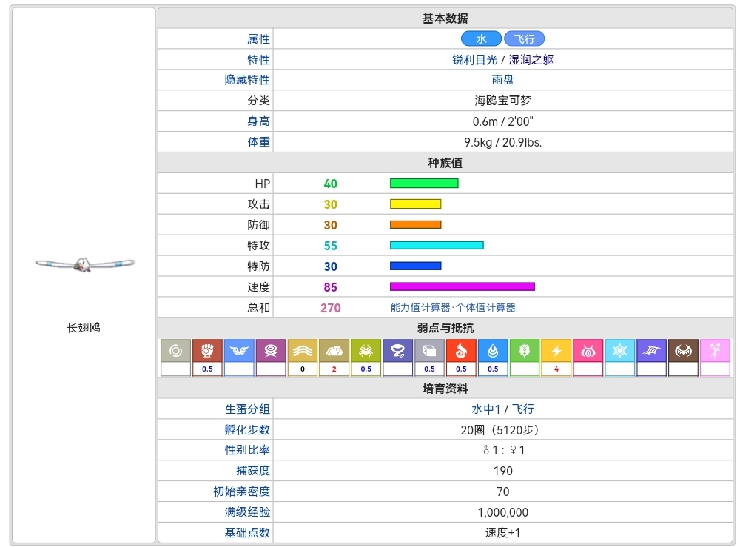Click the 满级经验 row label
Screen dimensions: 740x547
coord(247,512)
